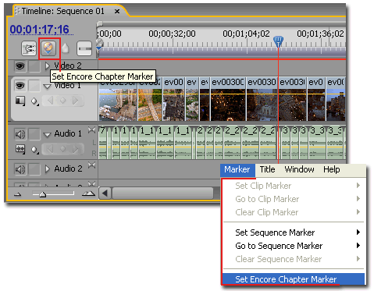This screenshot has width=374, height=291.
Task: Open the Title menu
Action: [267, 169]
